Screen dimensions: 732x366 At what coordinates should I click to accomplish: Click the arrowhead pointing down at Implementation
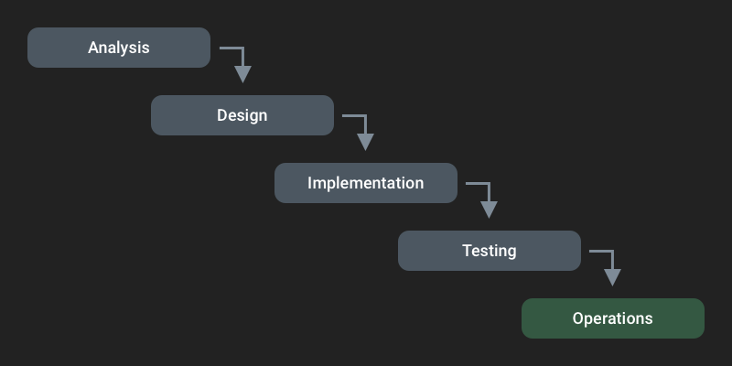[x=366, y=142]
